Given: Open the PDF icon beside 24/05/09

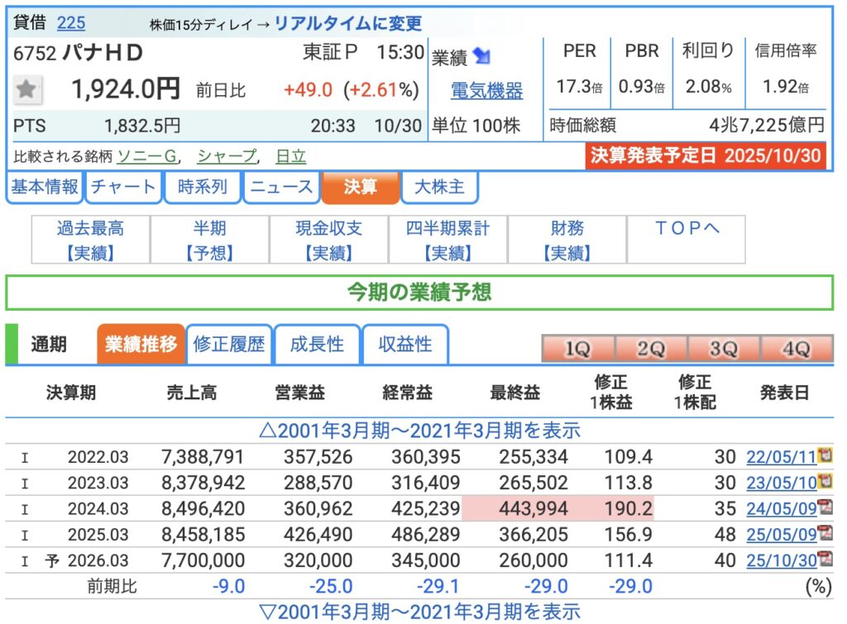Looking at the screenshot, I should tap(824, 507).
